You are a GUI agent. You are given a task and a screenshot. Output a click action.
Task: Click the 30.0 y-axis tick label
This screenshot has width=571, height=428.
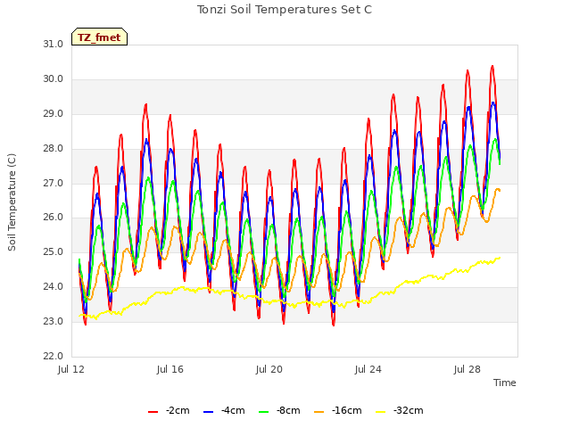tap(54, 79)
